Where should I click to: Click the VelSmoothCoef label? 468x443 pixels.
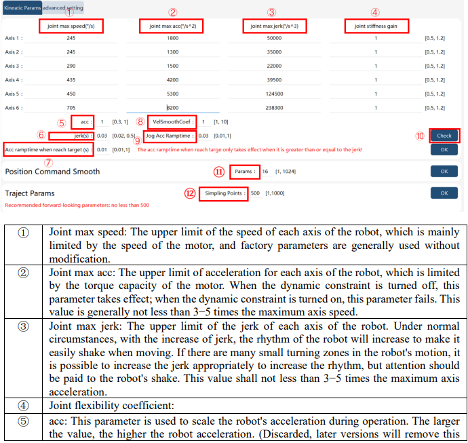coord(174,122)
